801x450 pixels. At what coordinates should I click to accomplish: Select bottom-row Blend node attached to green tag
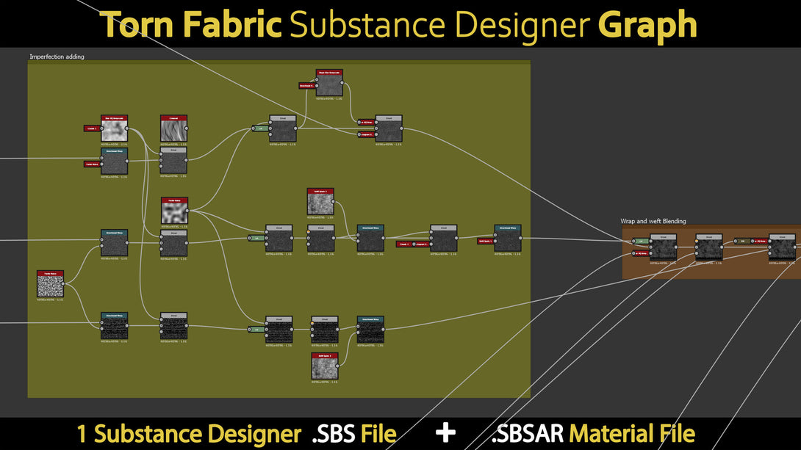click(279, 330)
